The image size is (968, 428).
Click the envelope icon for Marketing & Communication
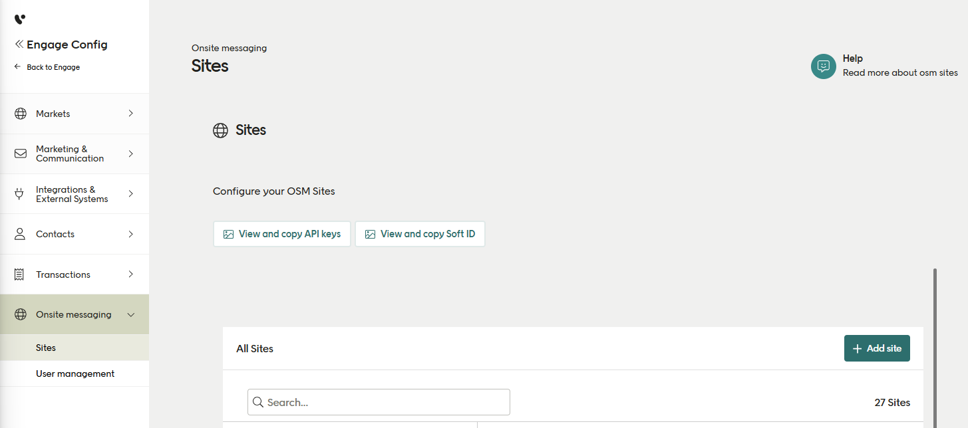[19, 154]
